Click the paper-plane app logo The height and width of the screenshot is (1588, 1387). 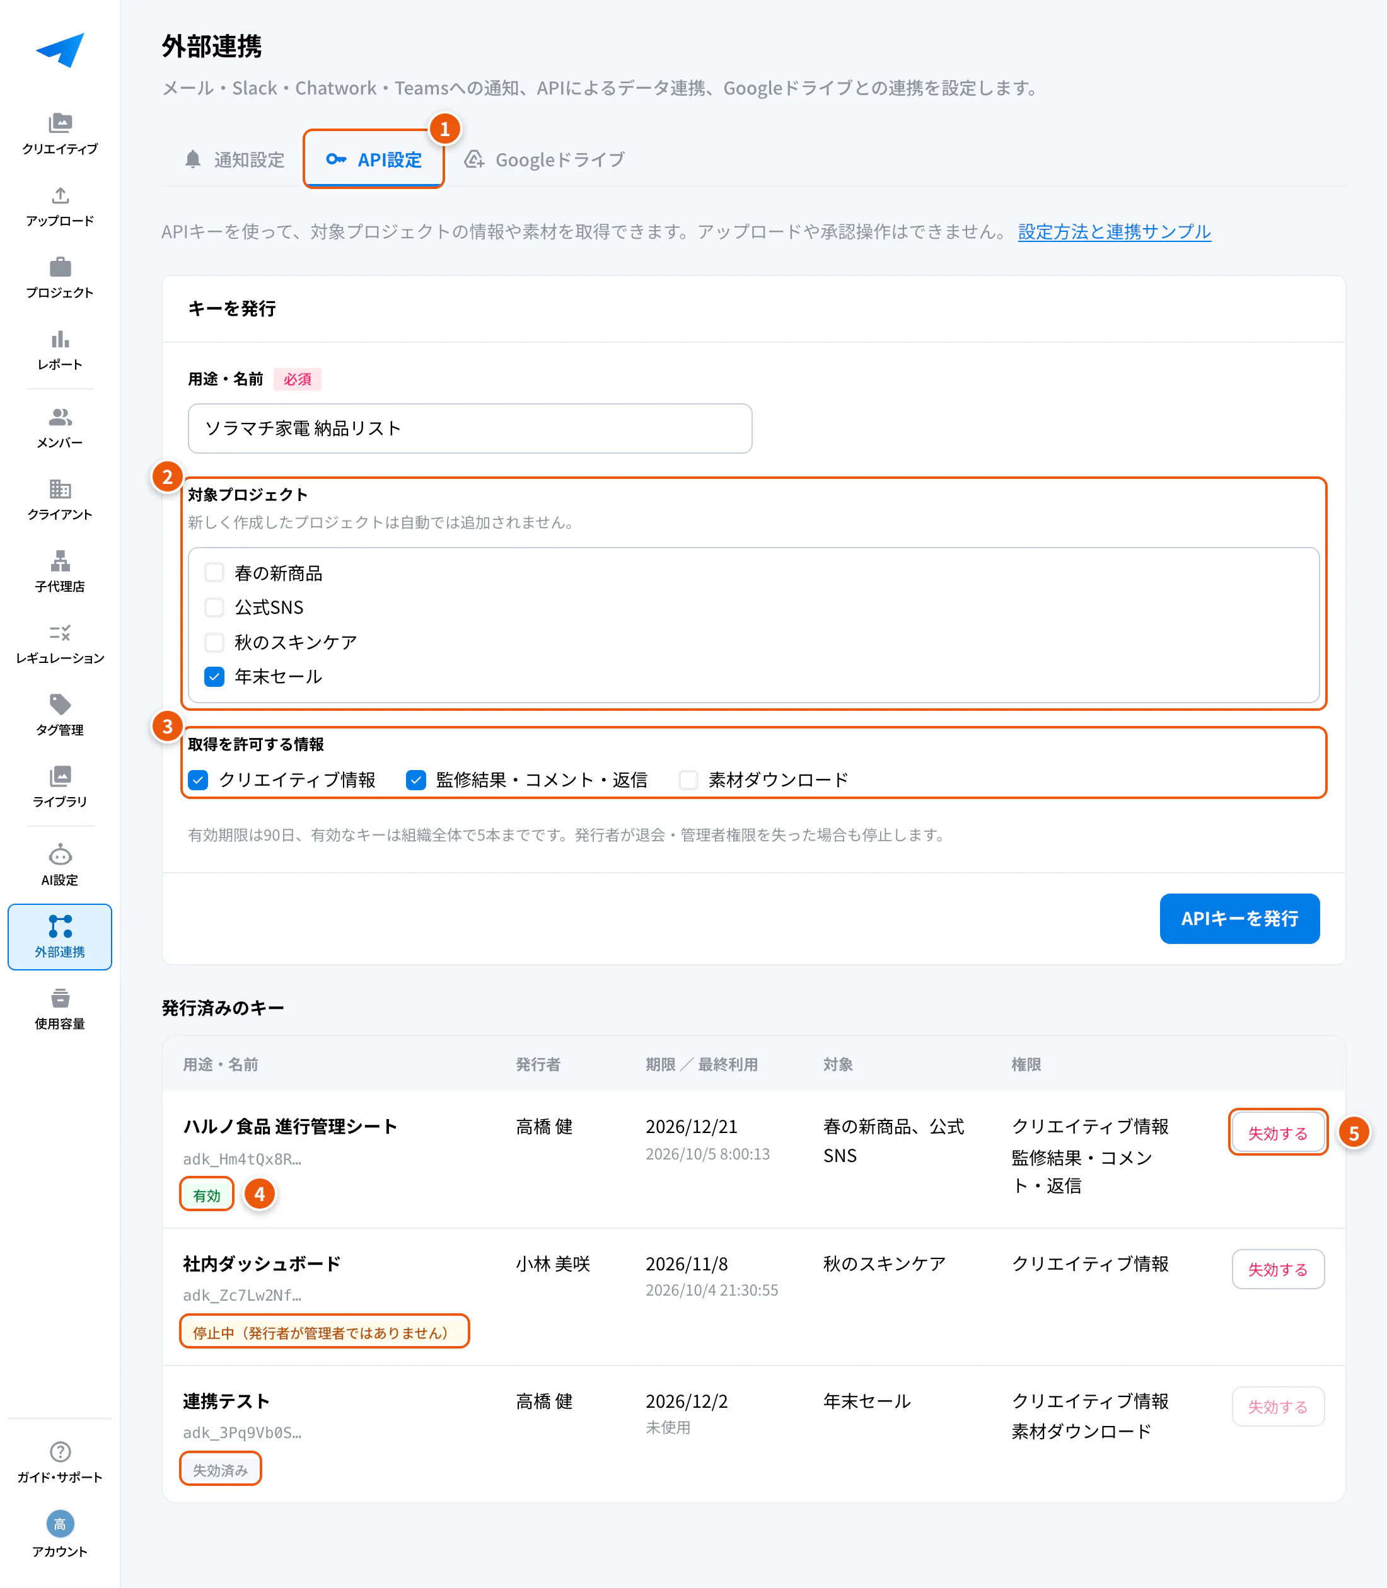coord(60,50)
